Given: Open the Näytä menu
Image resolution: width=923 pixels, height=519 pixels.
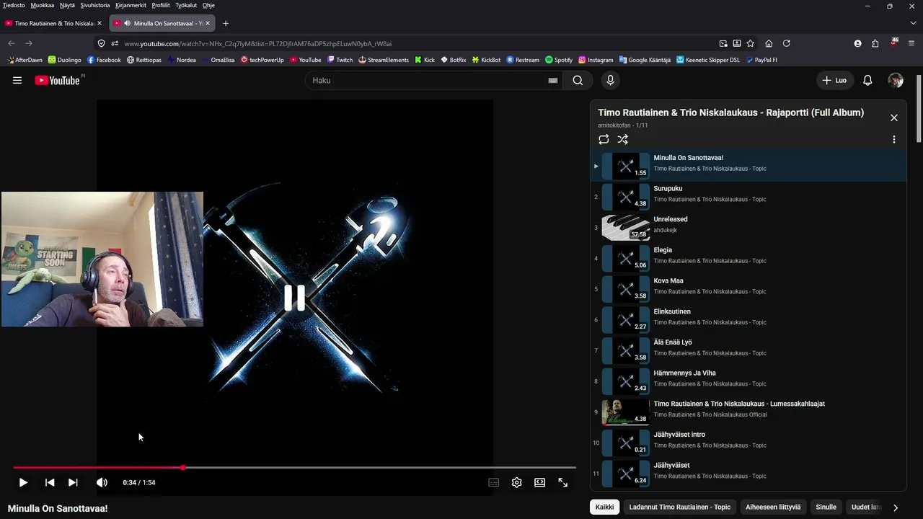Looking at the screenshot, I should [x=67, y=5].
